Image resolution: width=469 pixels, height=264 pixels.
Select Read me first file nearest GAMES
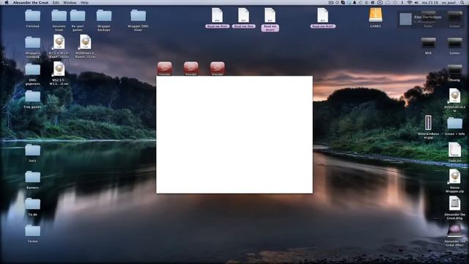tap(322, 15)
